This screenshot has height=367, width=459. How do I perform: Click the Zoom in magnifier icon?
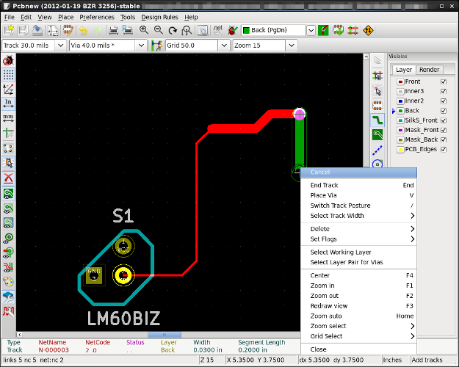(144, 30)
